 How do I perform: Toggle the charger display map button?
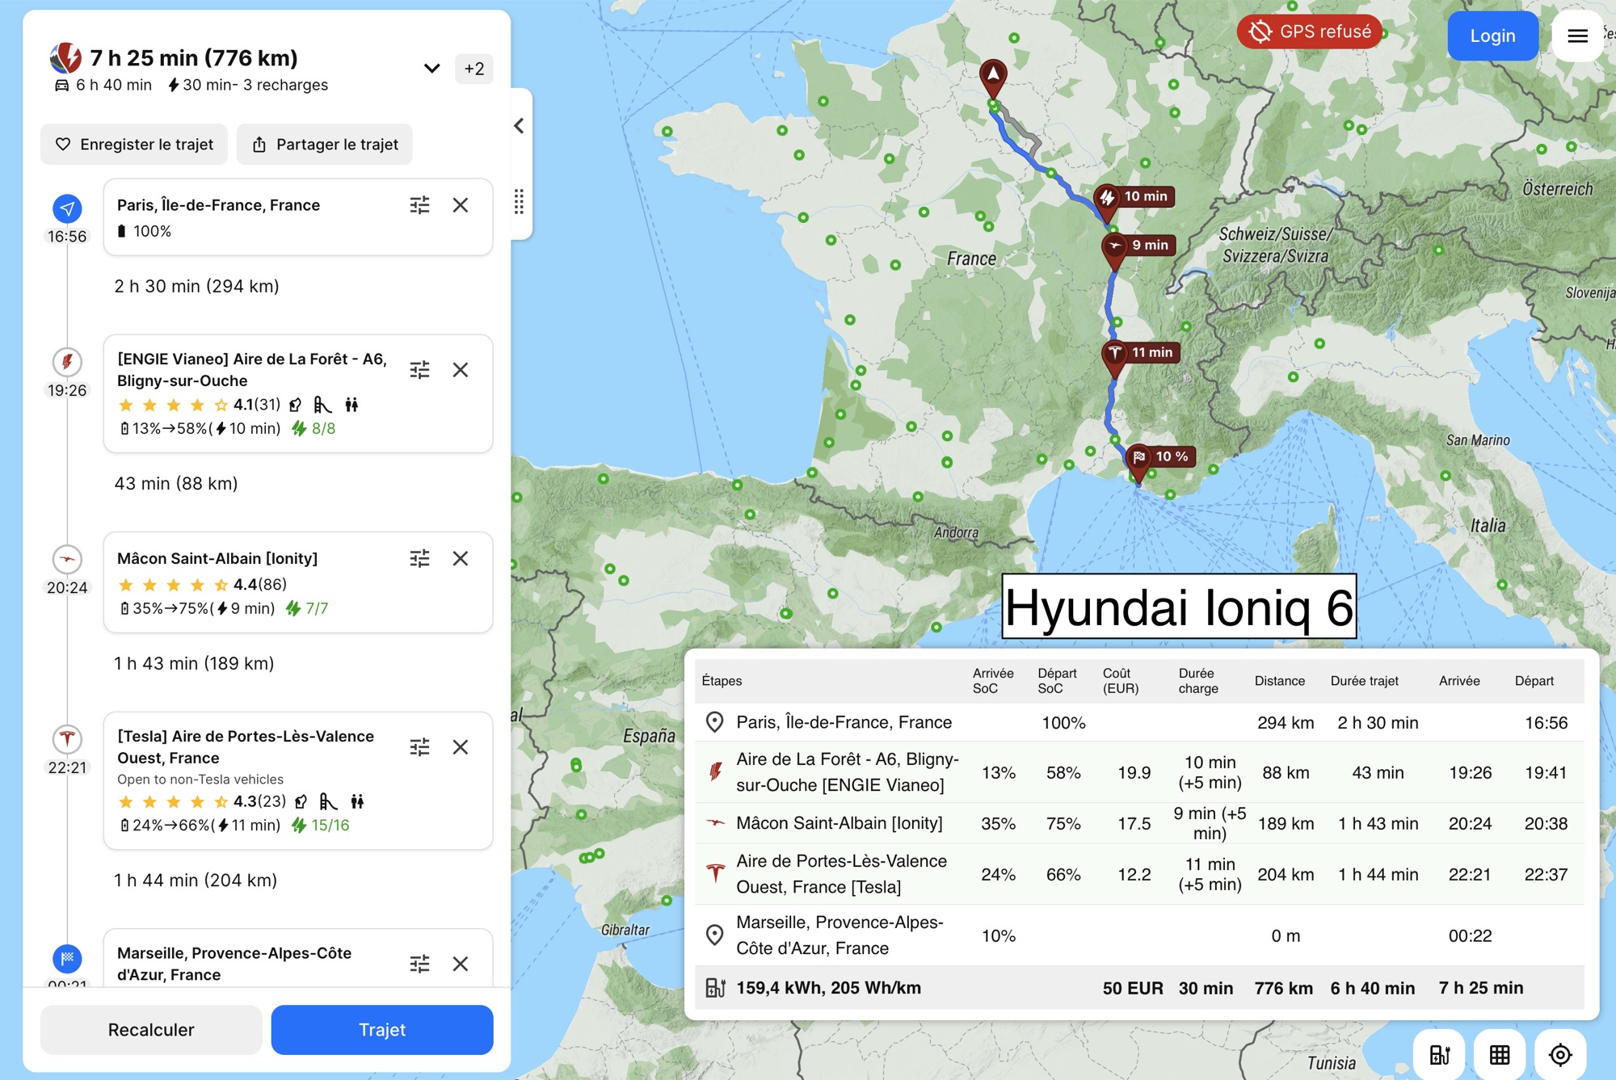1439,1054
